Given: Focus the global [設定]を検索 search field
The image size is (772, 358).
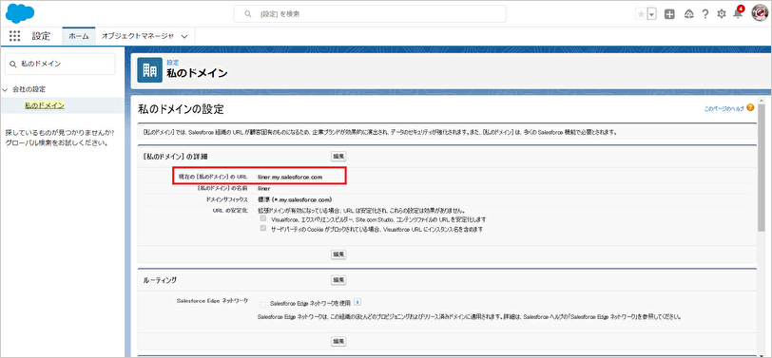Looking at the screenshot, I should [x=370, y=13].
